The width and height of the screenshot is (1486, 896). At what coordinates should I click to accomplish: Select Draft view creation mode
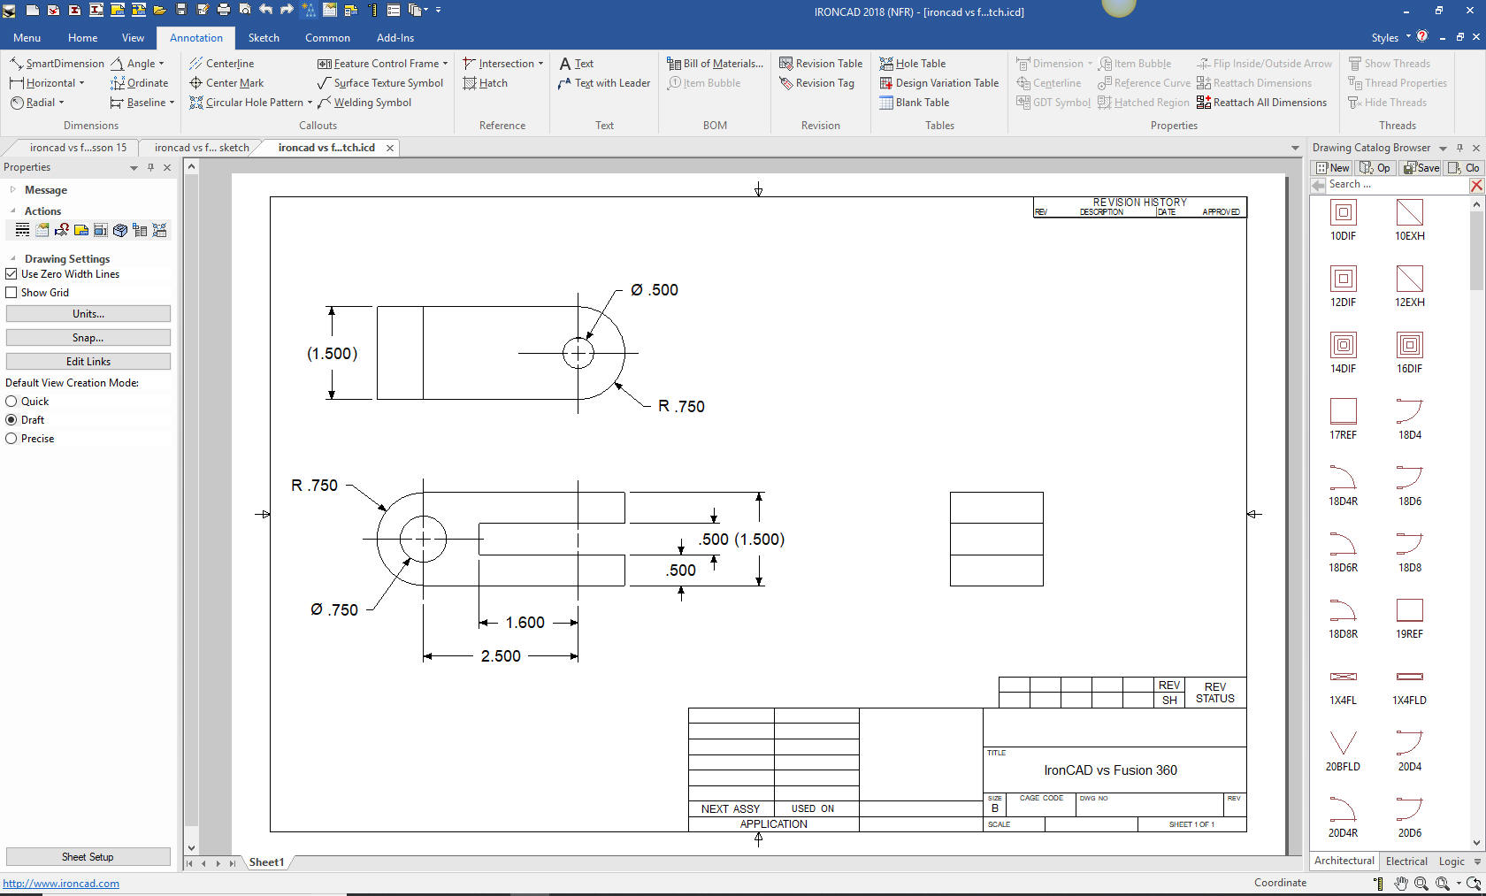[x=11, y=420]
